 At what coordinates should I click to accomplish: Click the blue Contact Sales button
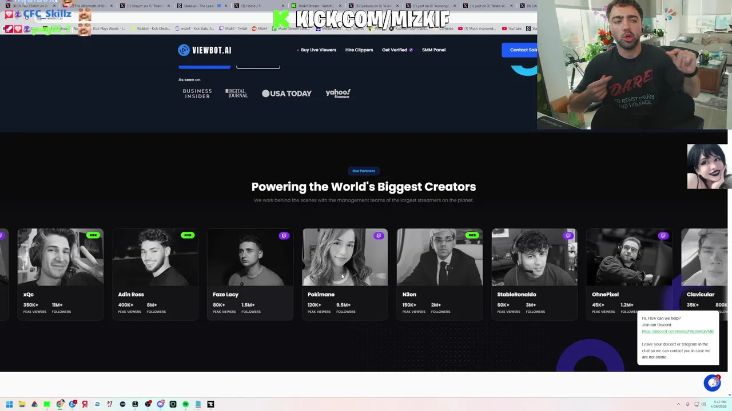pyautogui.click(x=520, y=50)
